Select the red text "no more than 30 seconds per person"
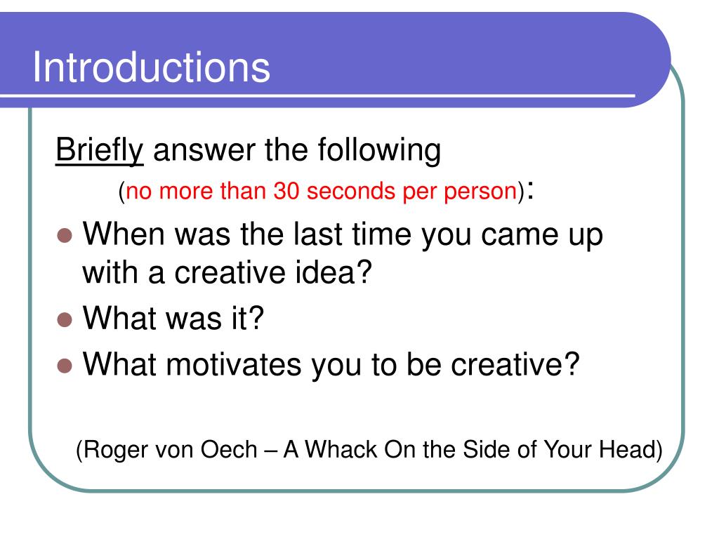This screenshot has width=719, height=539. (x=322, y=191)
